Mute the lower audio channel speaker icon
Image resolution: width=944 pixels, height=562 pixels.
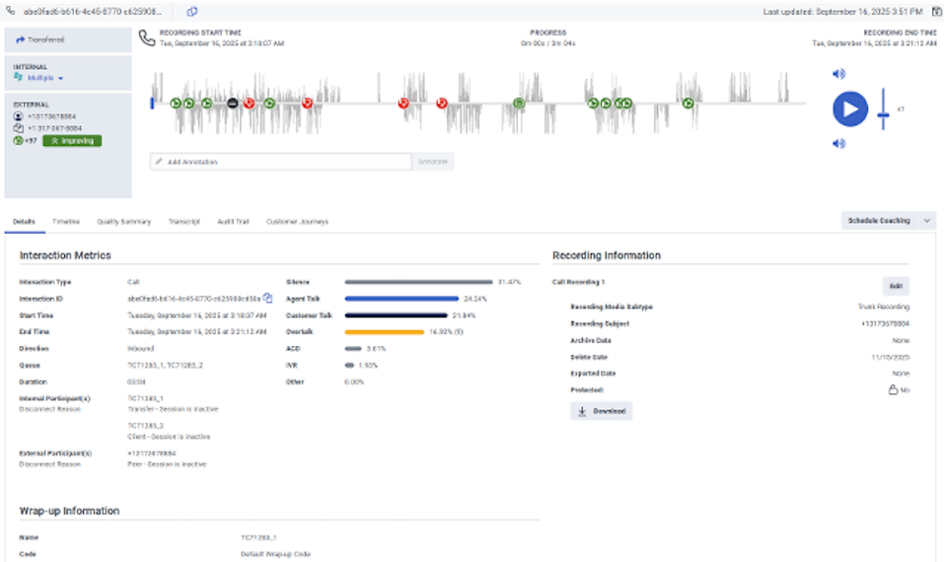[x=838, y=143]
